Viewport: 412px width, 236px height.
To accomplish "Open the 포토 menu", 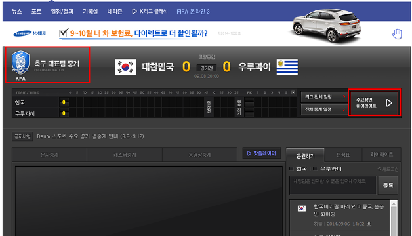I will click(x=36, y=12).
